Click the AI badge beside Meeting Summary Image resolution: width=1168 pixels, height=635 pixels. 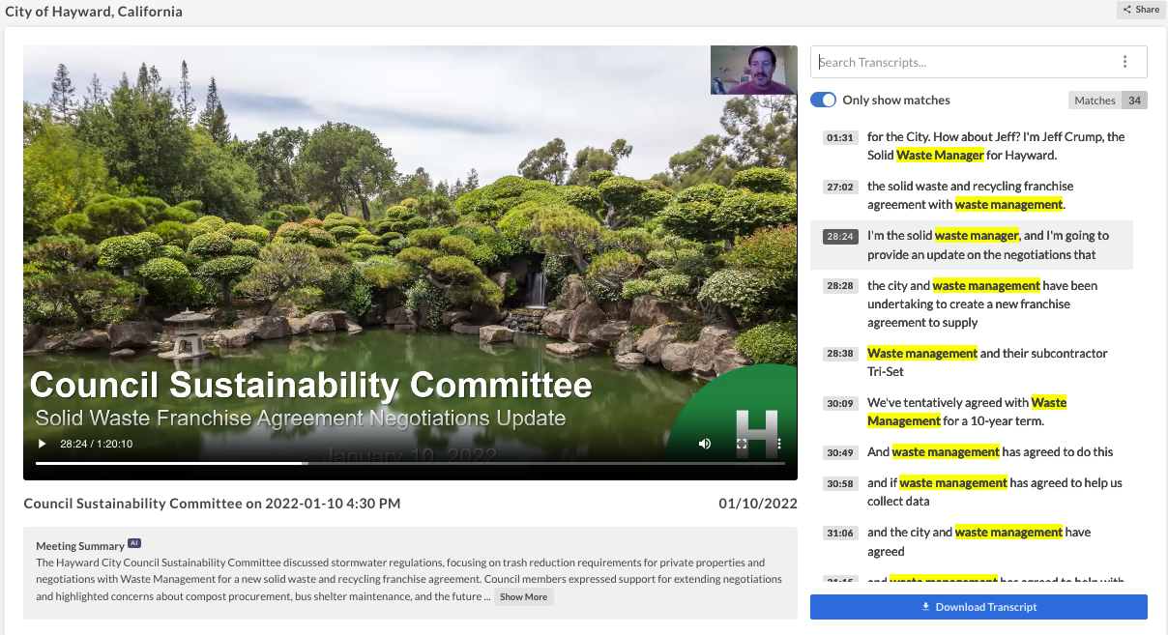point(134,543)
